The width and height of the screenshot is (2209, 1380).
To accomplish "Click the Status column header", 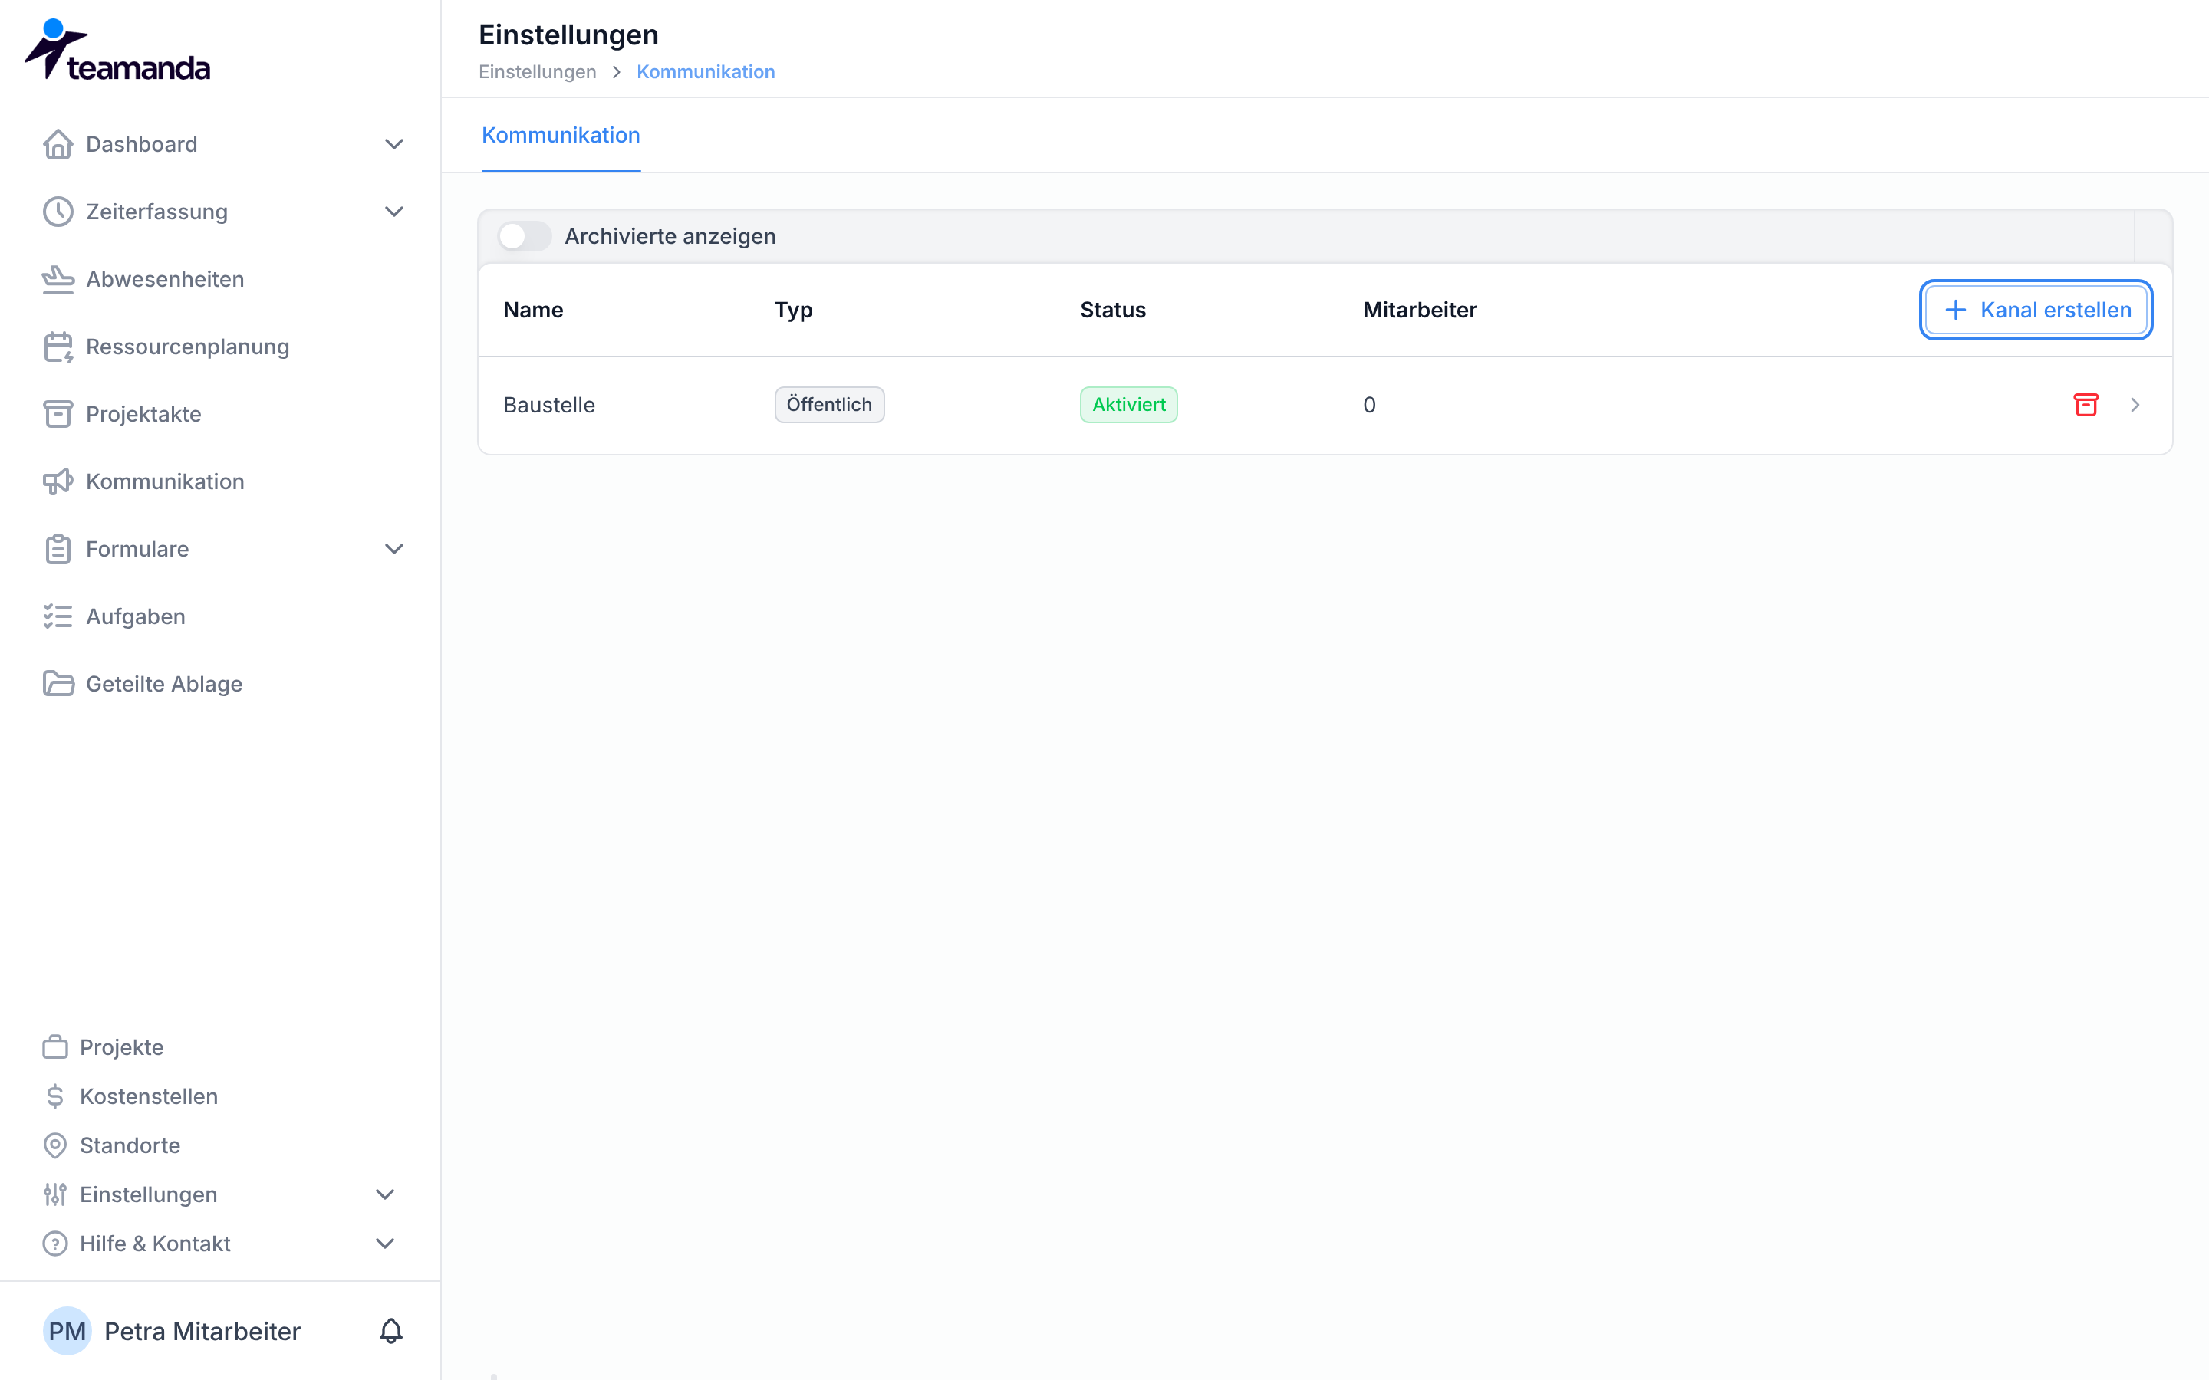I will pos(1113,310).
